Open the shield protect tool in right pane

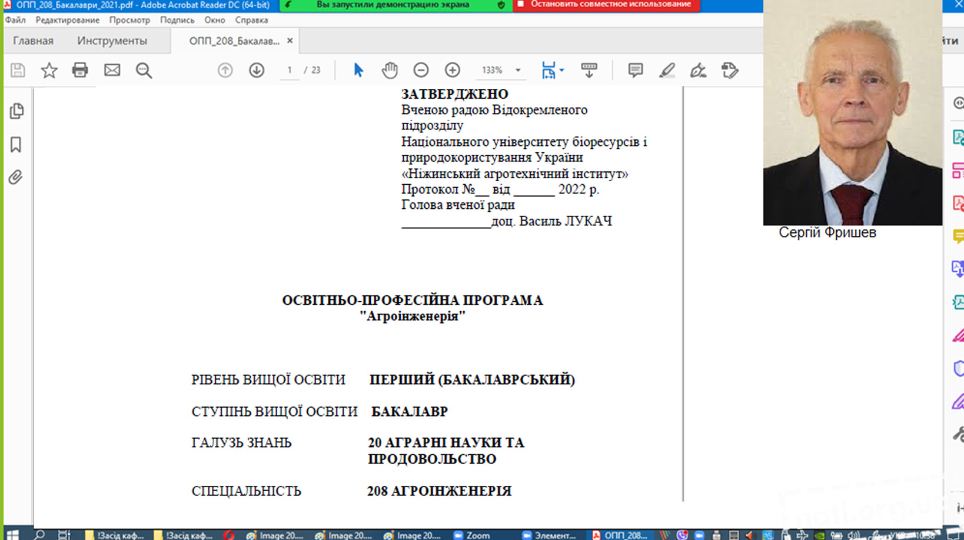point(958,369)
